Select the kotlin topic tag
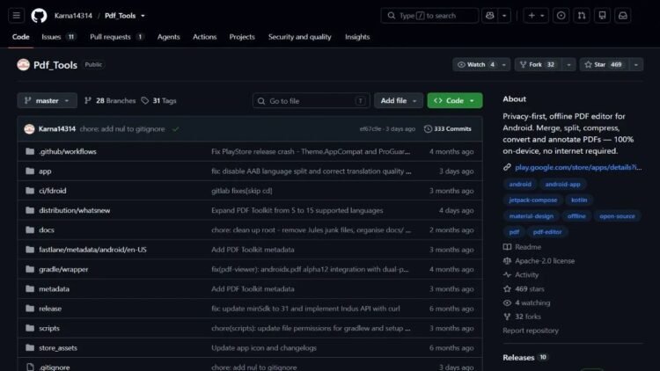The height and width of the screenshot is (371, 660). point(579,200)
